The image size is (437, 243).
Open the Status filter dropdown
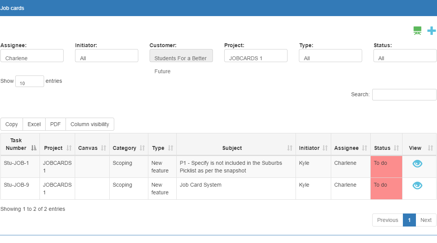click(x=405, y=56)
